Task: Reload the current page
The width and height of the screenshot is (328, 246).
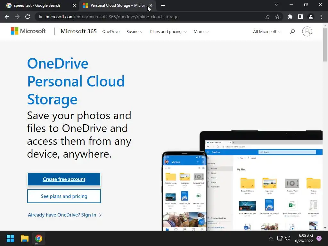Action: [x=28, y=17]
